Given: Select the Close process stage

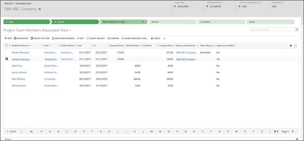Looking at the screenshot, I should coord(271,22).
